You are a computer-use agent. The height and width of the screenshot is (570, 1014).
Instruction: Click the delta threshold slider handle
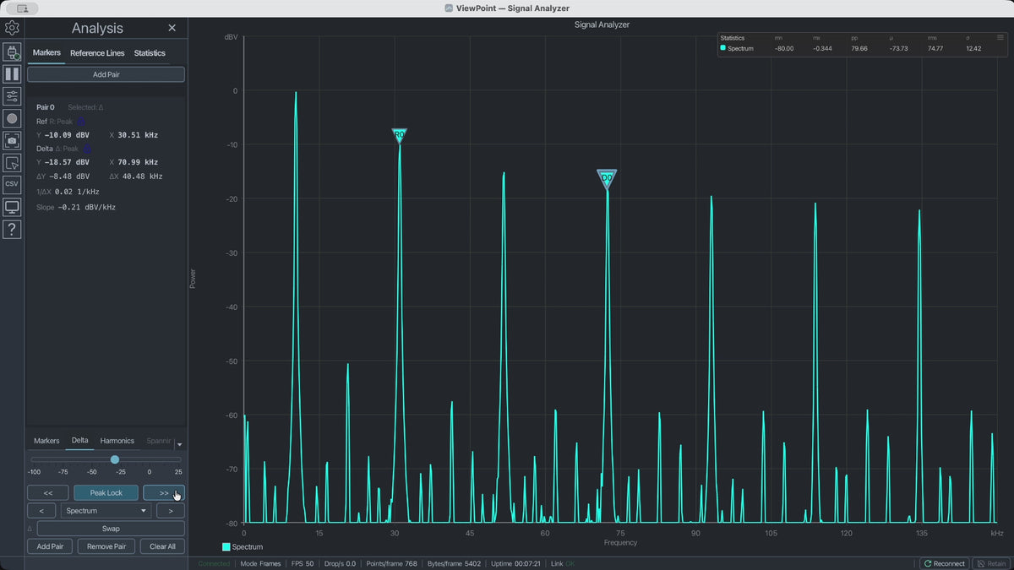pos(115,459)
